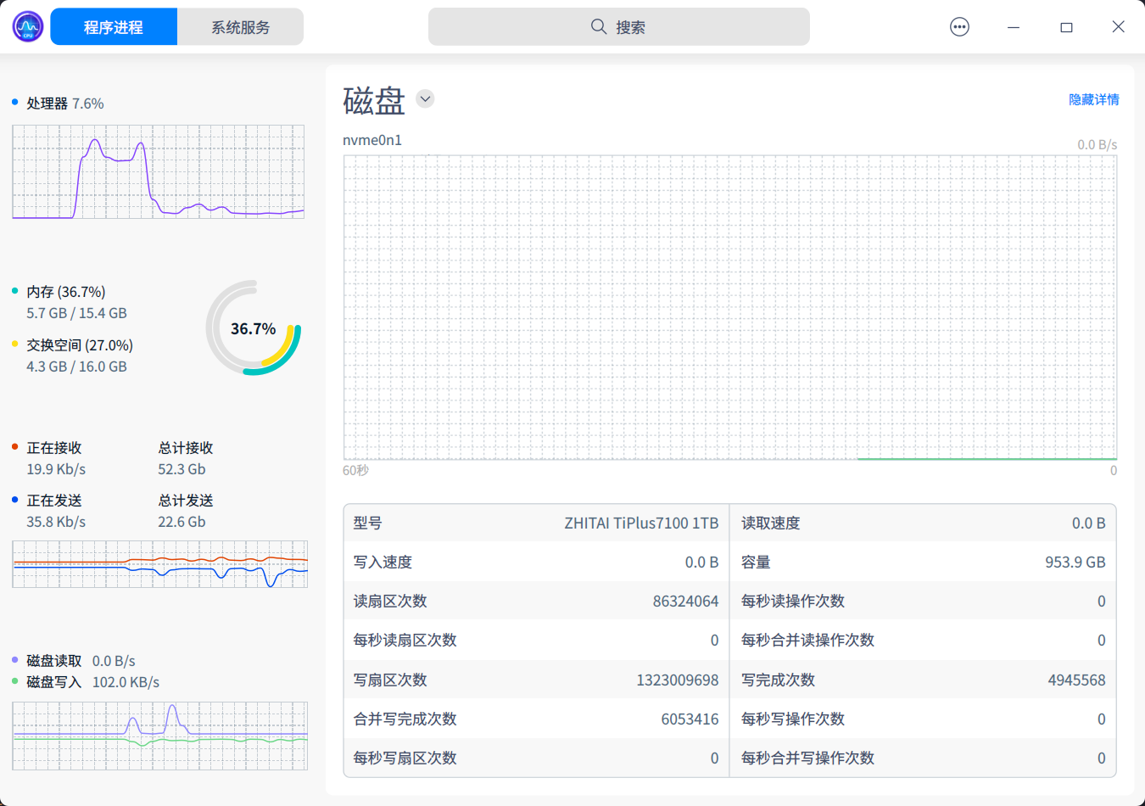Image resolution: width=1145 pixels, height=806 pixels.
Task: Click the System Monitor app logo icon
Action: (28, 27)
